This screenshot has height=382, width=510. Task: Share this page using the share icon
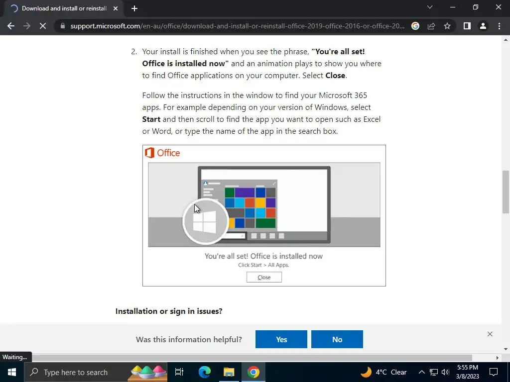431,26
